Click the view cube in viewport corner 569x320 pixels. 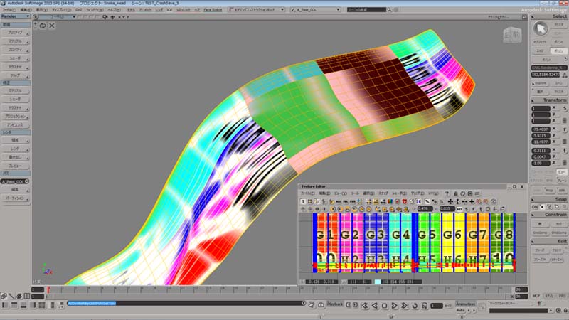point(511,36)
